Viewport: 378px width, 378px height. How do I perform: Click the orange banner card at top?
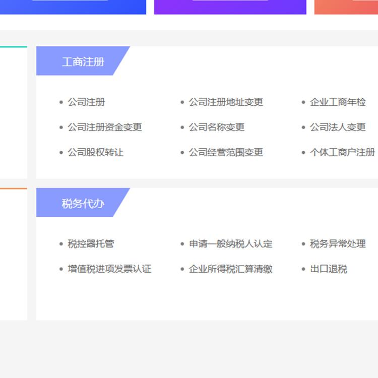click(x=347, y=7)
